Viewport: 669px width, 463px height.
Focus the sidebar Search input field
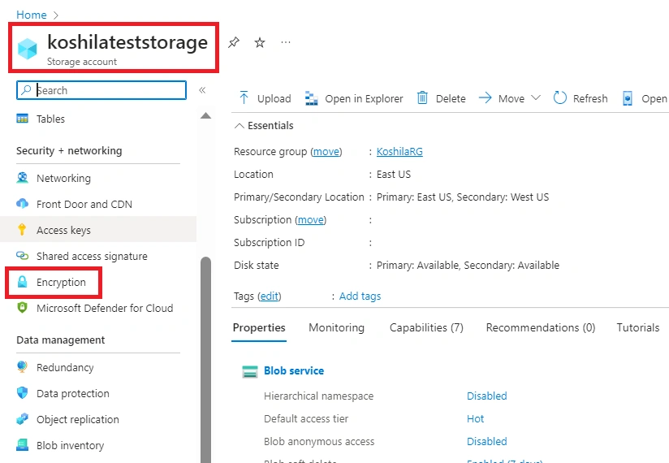pos(101,90)
